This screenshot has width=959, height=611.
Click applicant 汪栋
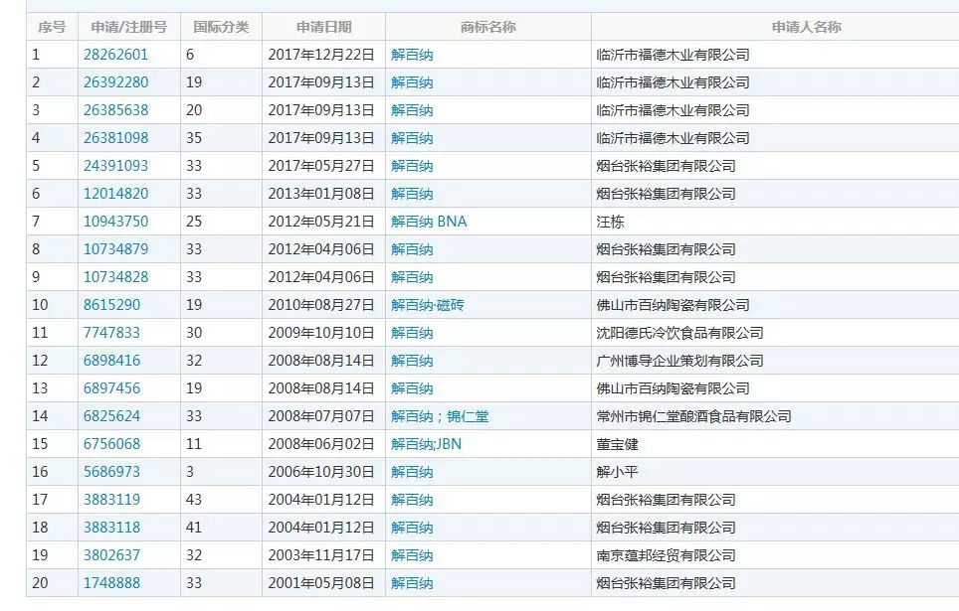(x=611, y=222)
